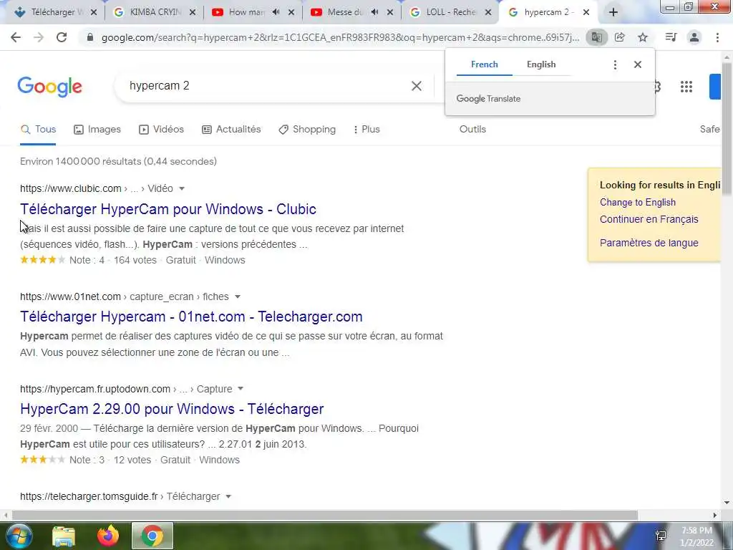This screenshot has width=733, height=550.
Task: Open File Explorer from taskbar
Action: coord(64,536)
